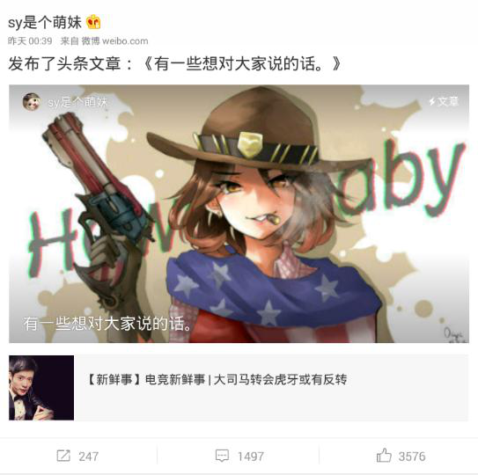Click the like count 3576
Viewport: 478px width, 475px height.
pyautogui.click(x=412, y=457)
